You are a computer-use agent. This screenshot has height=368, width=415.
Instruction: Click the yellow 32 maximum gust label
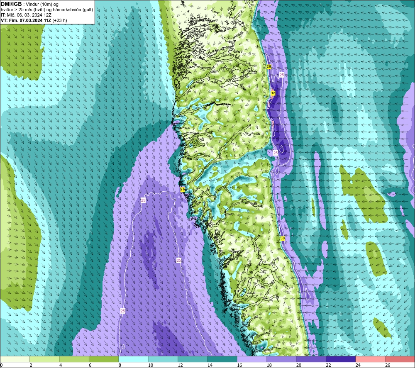point(273,93)
